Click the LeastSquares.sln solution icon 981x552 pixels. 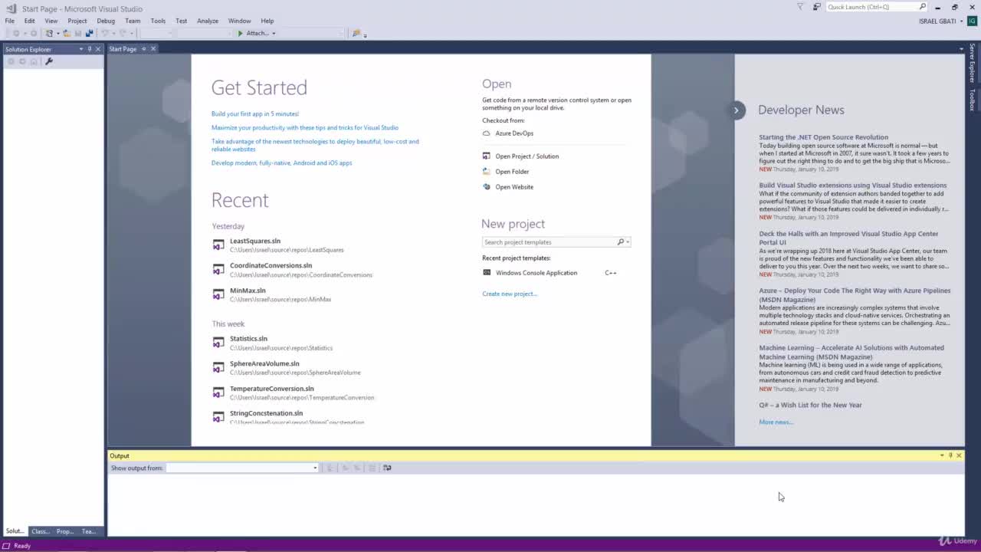click(218, 245)
